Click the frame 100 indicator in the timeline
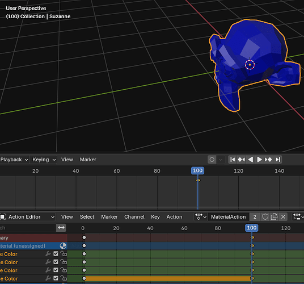The image size is (304, 284). 197,170
